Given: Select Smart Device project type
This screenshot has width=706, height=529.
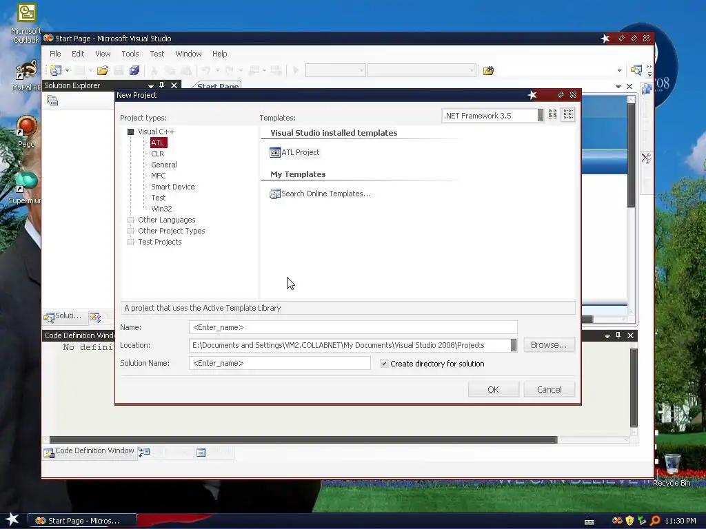Looking at the screenshot, I should click(x=173, y=187).
